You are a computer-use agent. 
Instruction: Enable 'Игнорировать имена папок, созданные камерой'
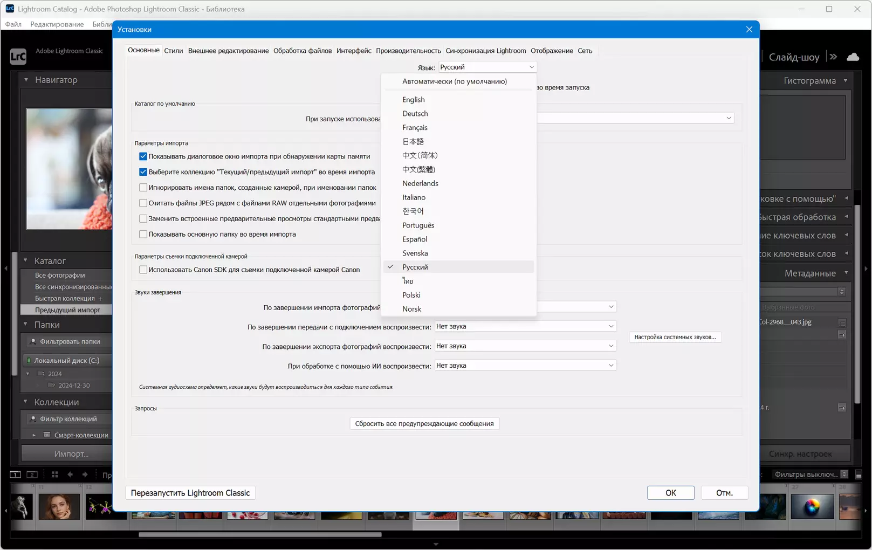(143, 188)
